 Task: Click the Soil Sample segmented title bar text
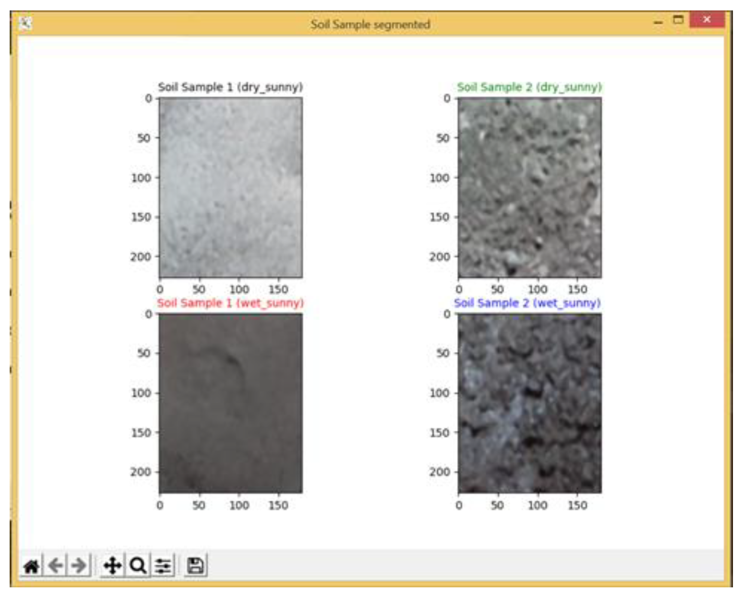[x=370, y=25]
